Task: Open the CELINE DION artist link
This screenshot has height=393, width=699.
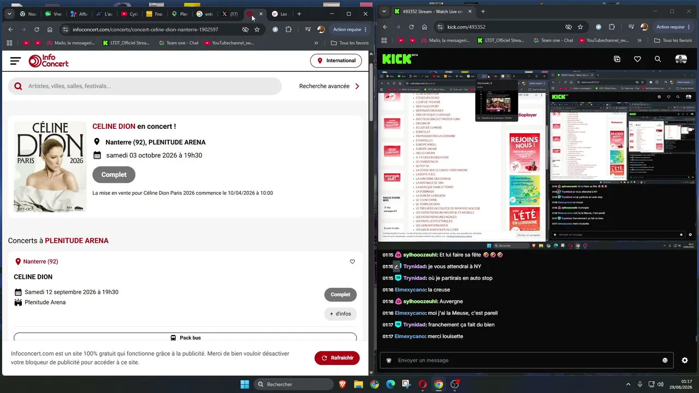Action: pyautogui.click(x=114, y=127)
